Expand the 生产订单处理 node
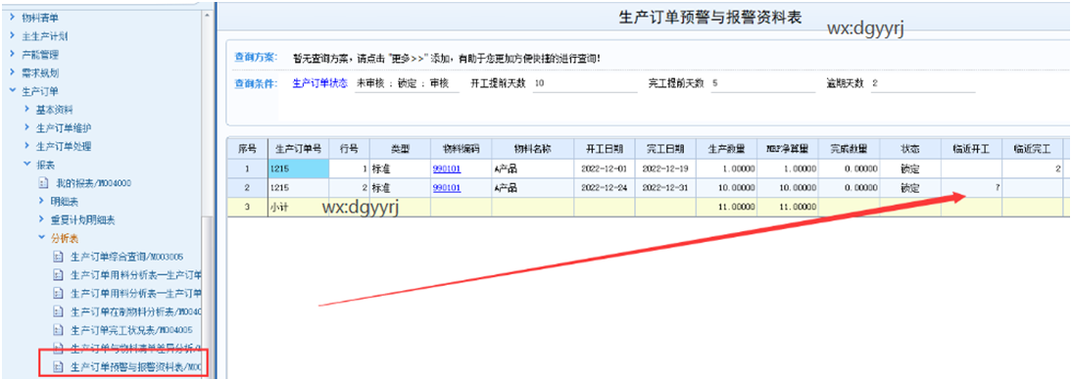Image resolution: width=1072 pixels, height=381 pixels. tap(26, 146)
